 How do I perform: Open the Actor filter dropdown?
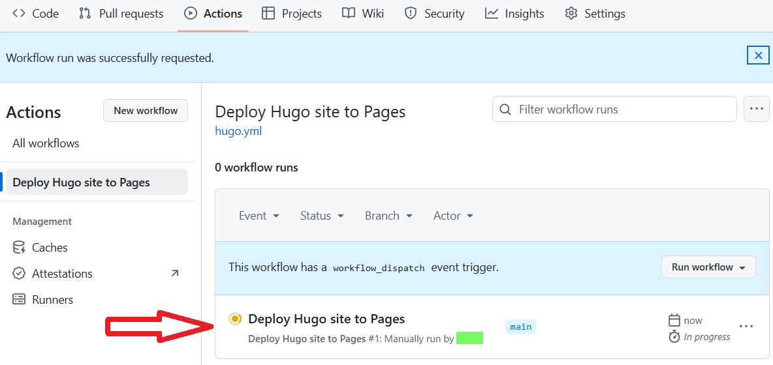tap(453, 216)
